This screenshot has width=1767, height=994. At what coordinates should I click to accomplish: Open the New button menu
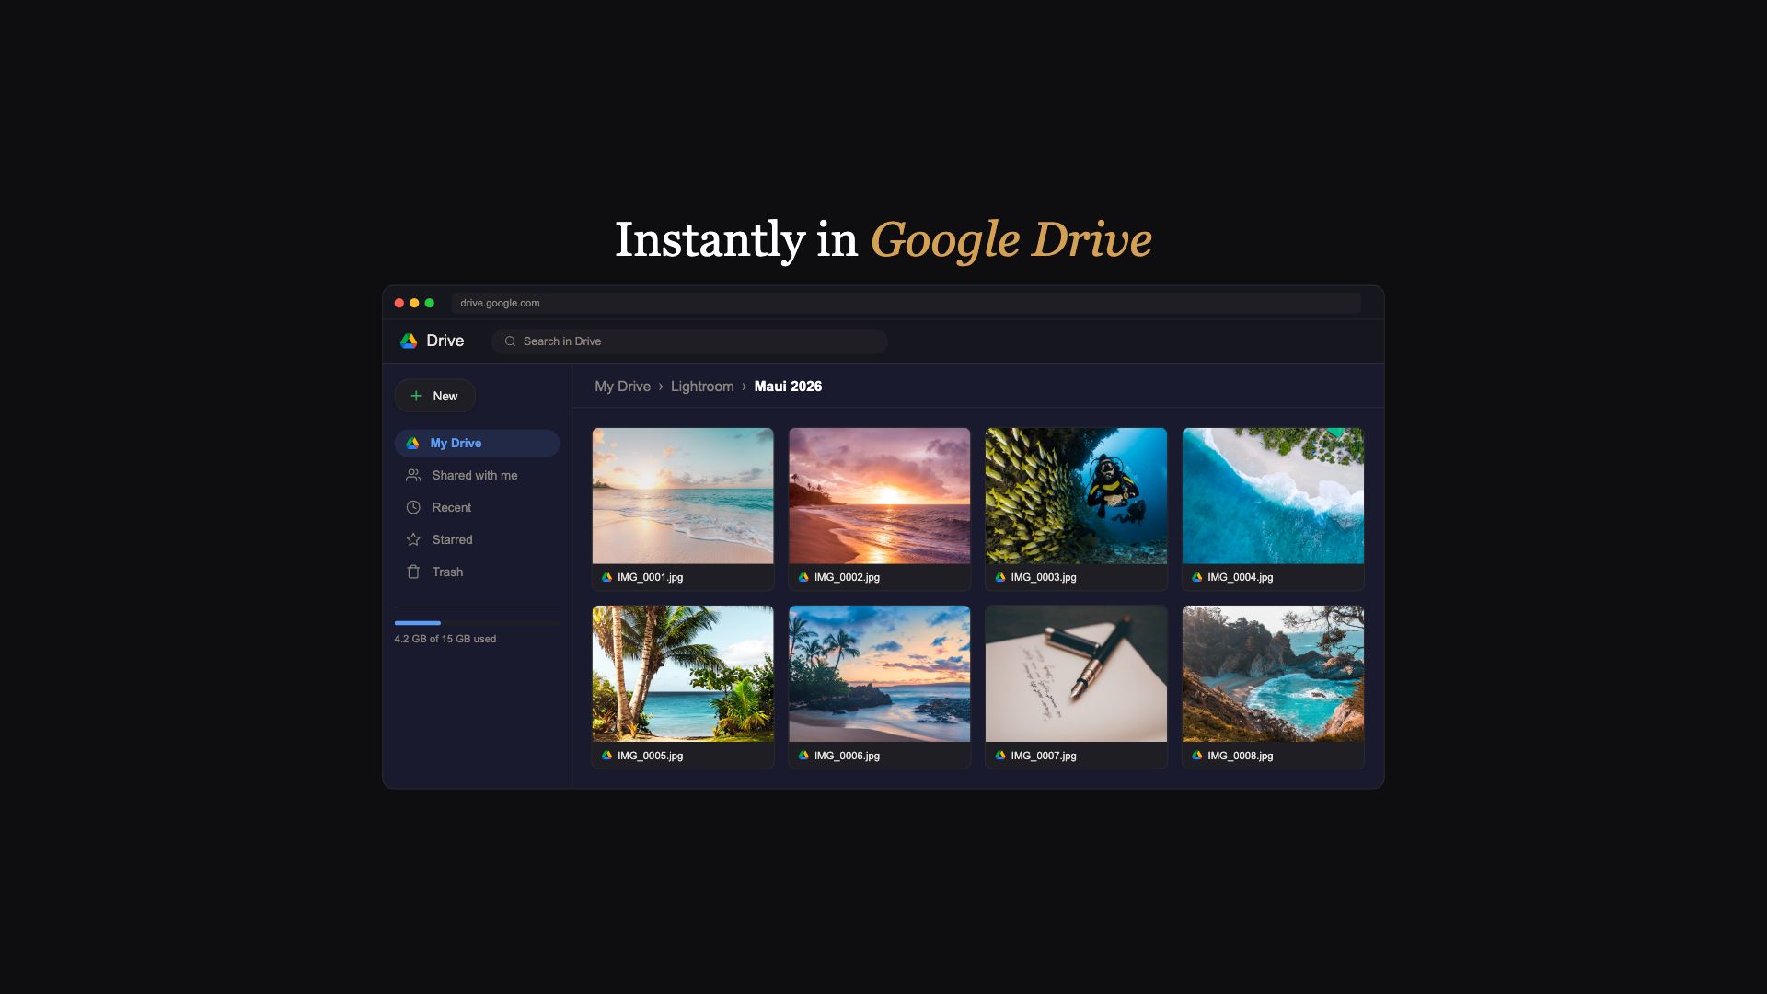(435, 396)
